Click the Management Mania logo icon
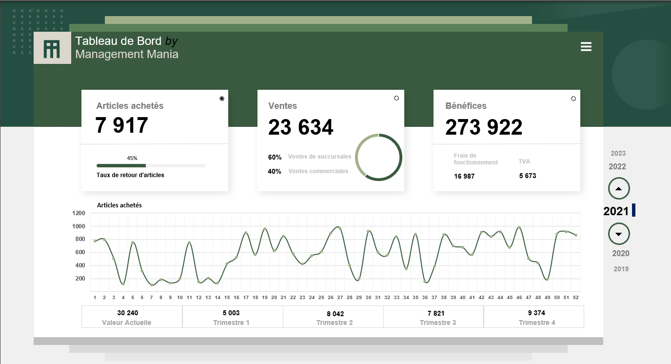 coord(52,49)
